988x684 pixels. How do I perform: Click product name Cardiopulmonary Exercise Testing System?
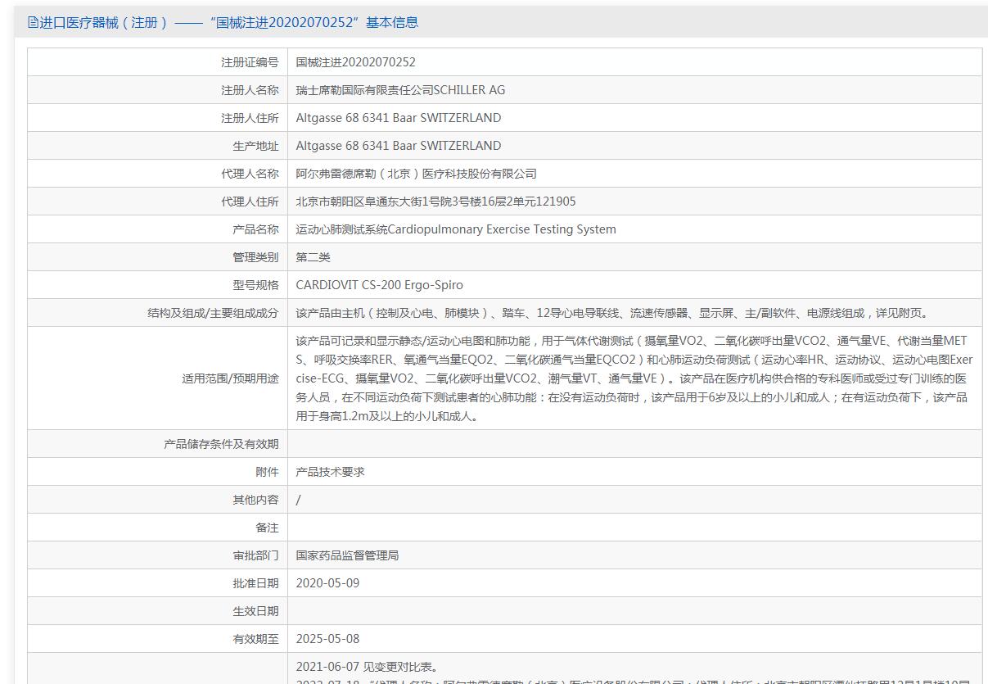(x=456, y=229)
